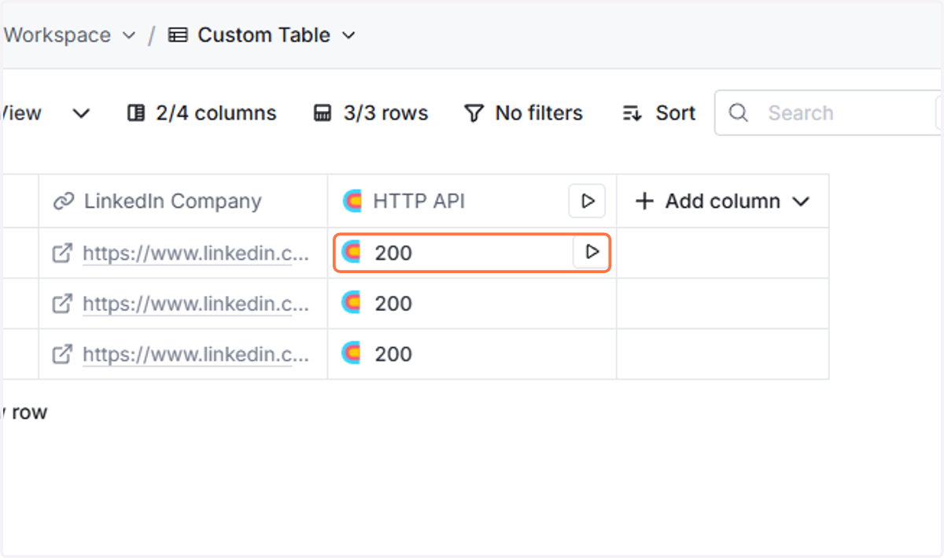Screen dimensions: 944x558
Task: Open Custom Table breadcrumb dropdown
Action: click(349, 35)
